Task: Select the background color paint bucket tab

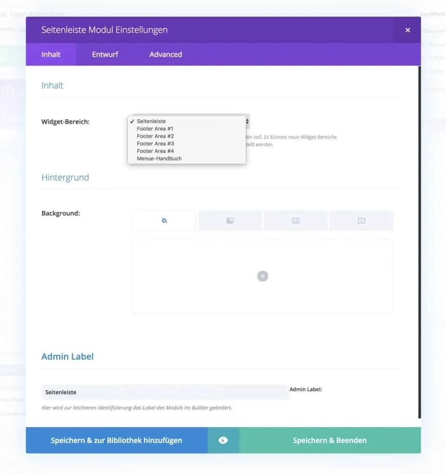Action: [164, 221]
